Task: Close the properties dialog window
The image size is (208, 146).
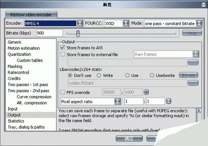Action: coord(204,5)
